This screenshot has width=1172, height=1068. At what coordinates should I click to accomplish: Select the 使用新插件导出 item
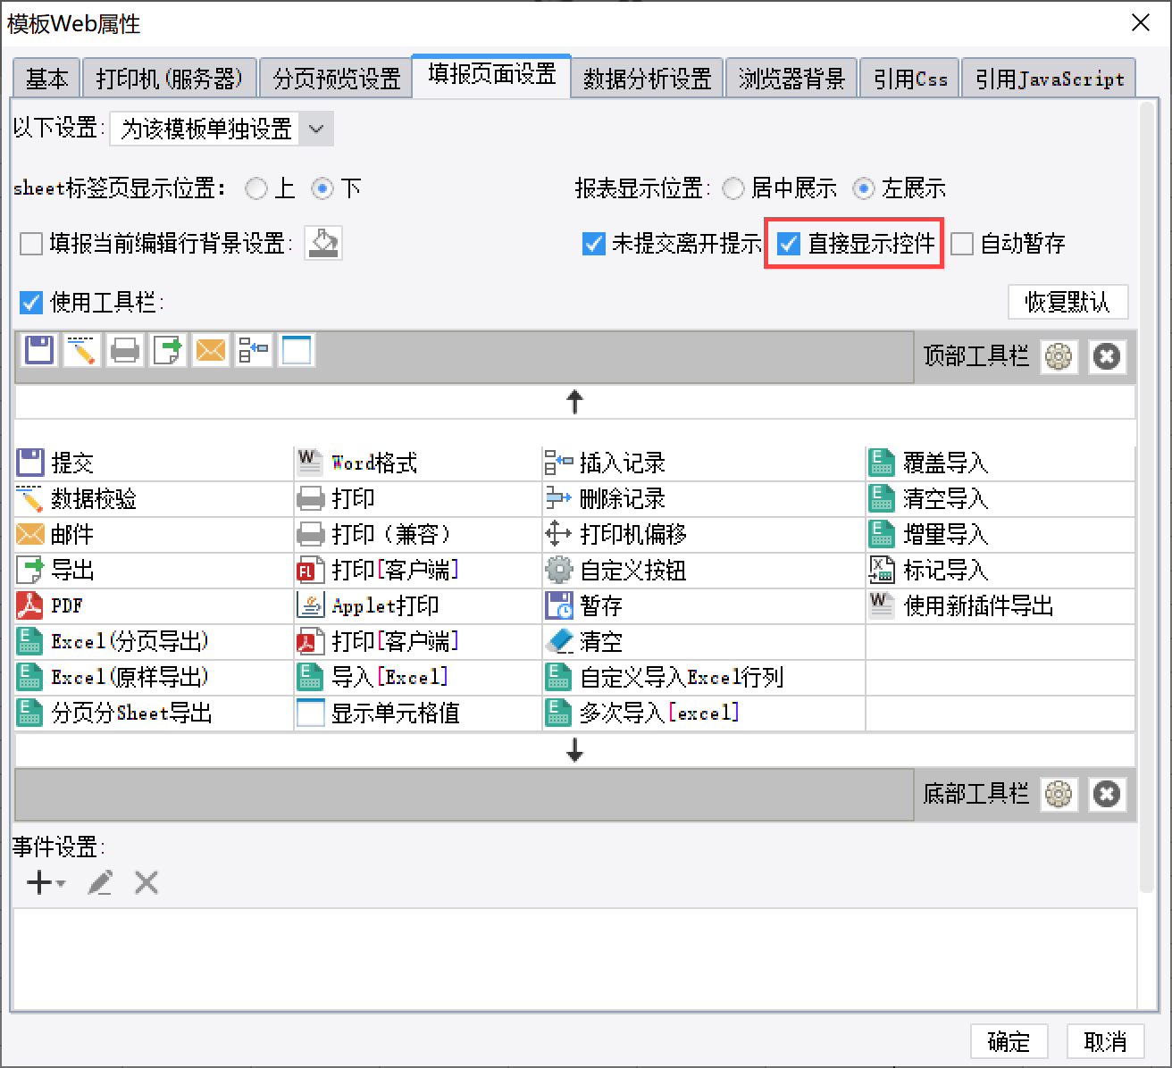[x=1000, y=605]
